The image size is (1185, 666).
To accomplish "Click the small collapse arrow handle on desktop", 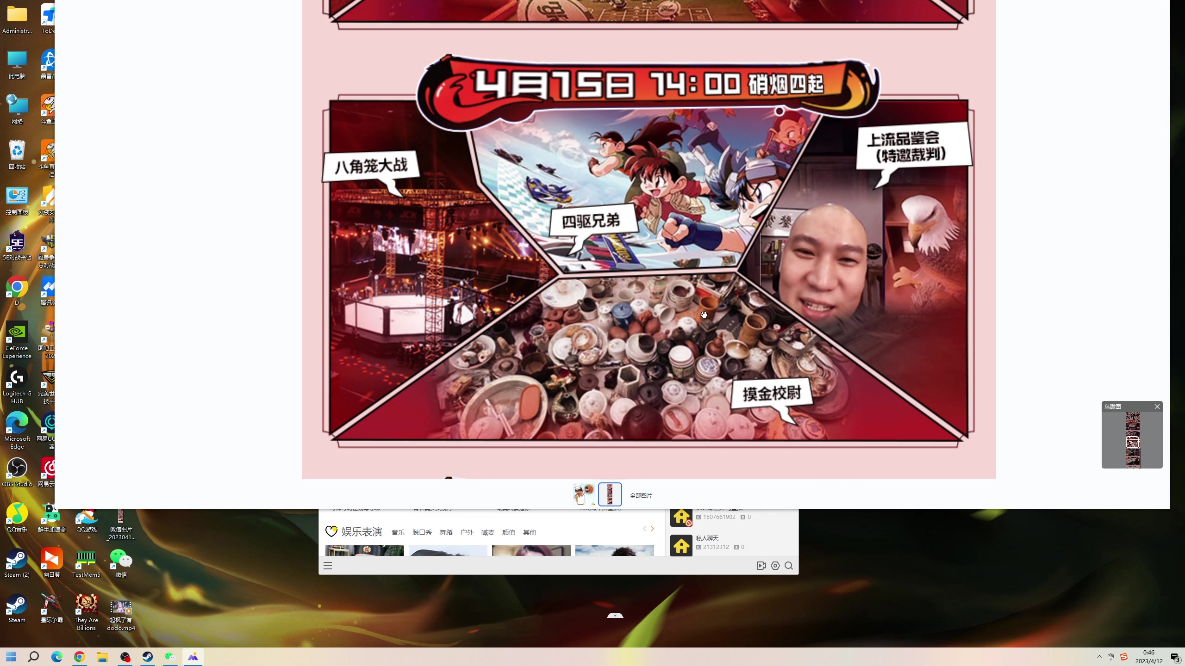I will (615, 616).
